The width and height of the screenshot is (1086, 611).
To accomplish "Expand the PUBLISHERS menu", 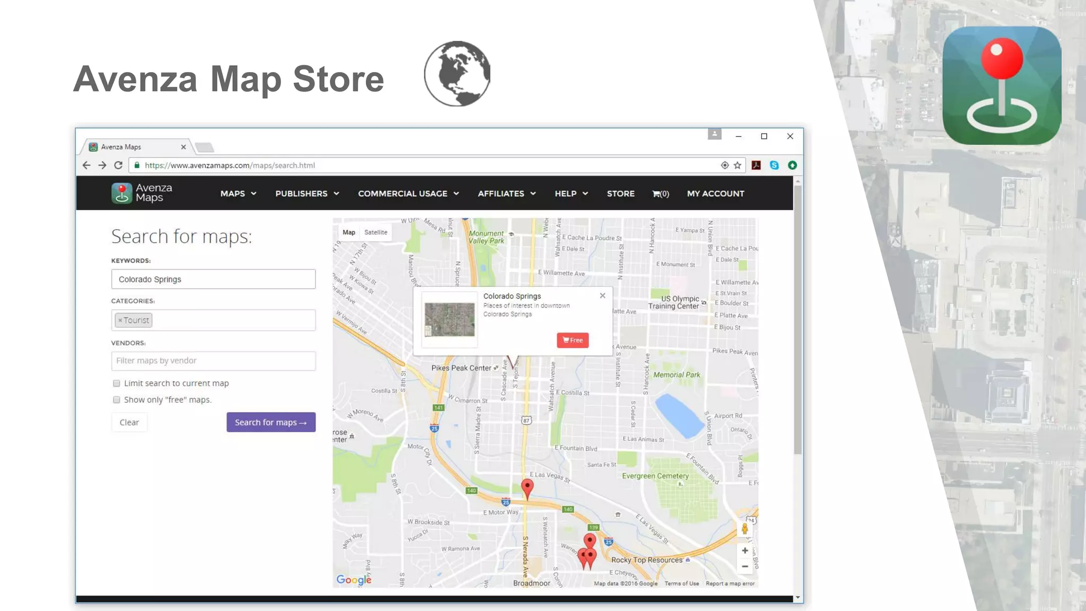I will (x=307, y=194).
